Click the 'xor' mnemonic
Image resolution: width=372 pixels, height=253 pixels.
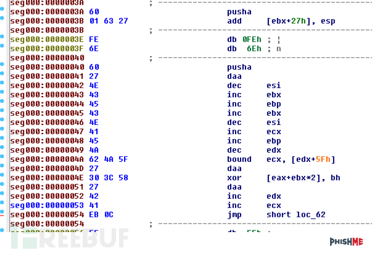(234, 178)
